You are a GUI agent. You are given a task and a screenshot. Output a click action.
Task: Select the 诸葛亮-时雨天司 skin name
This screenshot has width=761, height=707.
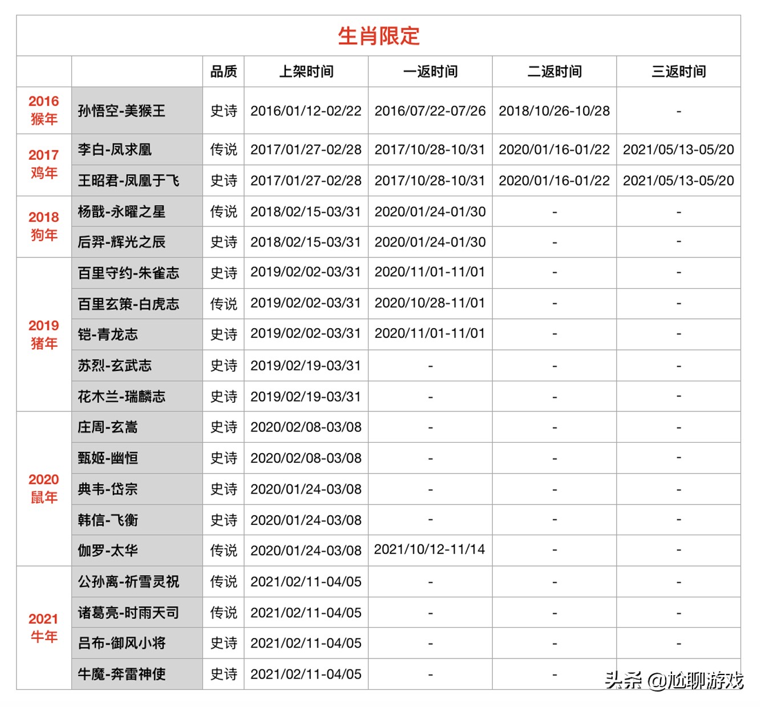(x=128, y=612)
